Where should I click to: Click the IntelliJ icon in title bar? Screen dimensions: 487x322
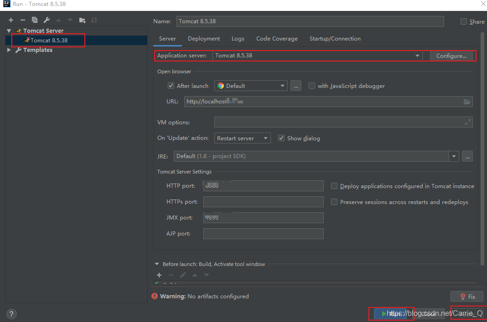click(6, 4)
